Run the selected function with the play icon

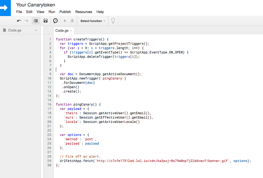click(65, 21)
